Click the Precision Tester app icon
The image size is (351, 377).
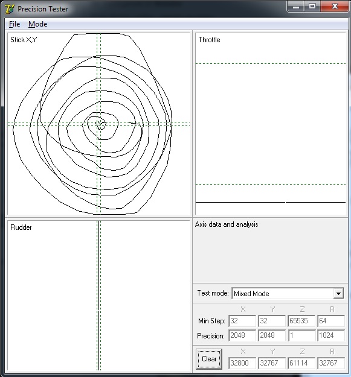(x=10, y=9)
